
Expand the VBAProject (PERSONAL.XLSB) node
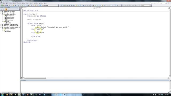click(1, 26)
